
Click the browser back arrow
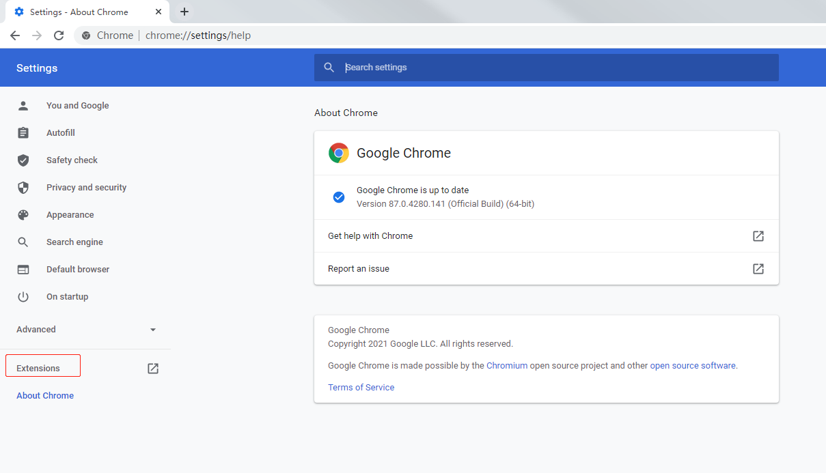pos(15,35)
